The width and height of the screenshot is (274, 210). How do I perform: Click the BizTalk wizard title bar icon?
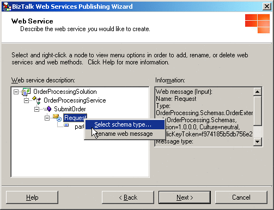[7, 7]
